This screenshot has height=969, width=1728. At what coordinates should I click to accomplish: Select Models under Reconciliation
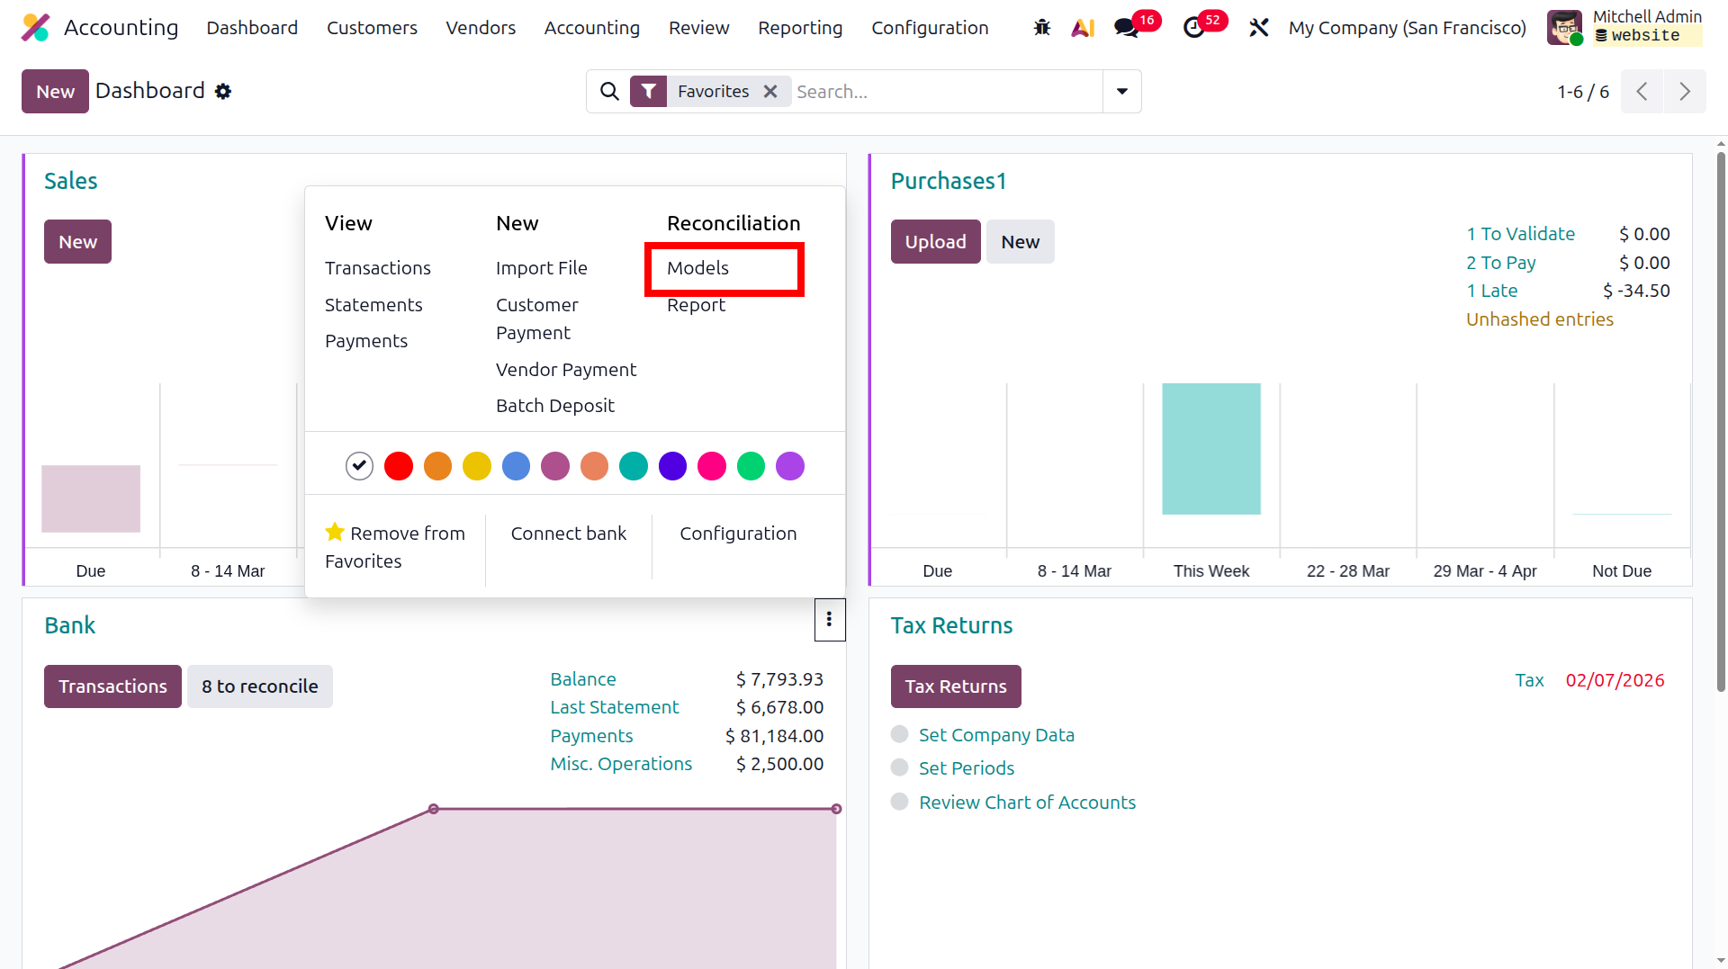pyautogui.click(x=697, y=268)
